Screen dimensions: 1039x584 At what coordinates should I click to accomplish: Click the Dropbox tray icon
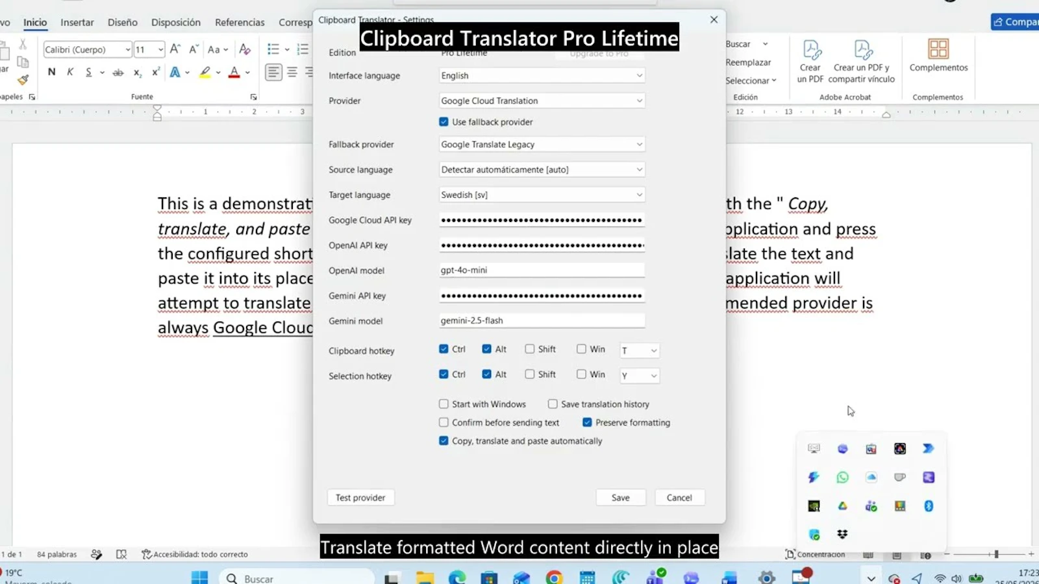pos(842,534)
